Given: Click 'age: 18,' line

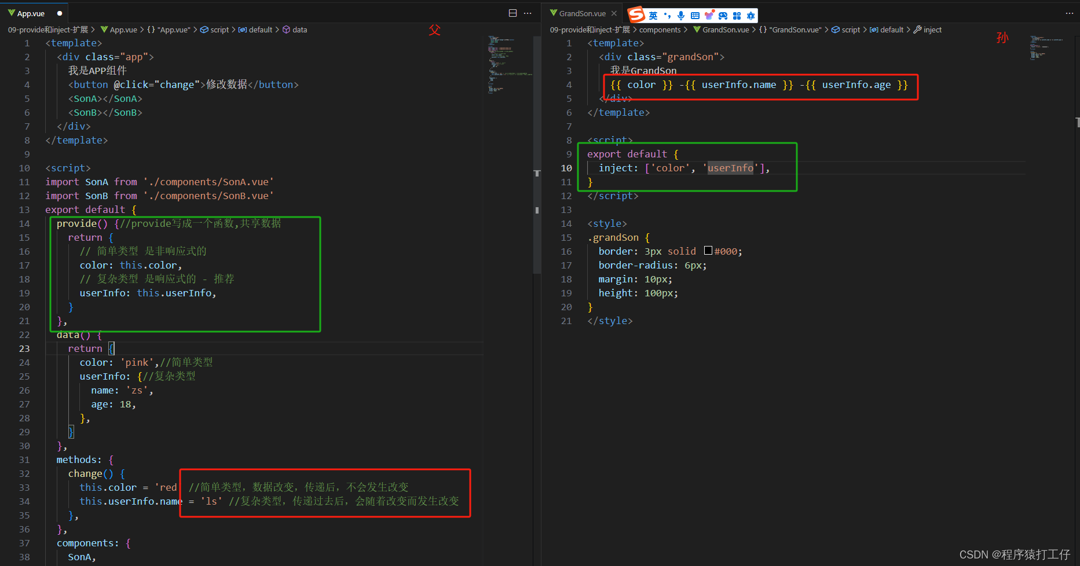Looking at the screenshot, I should tap(114, 404).
